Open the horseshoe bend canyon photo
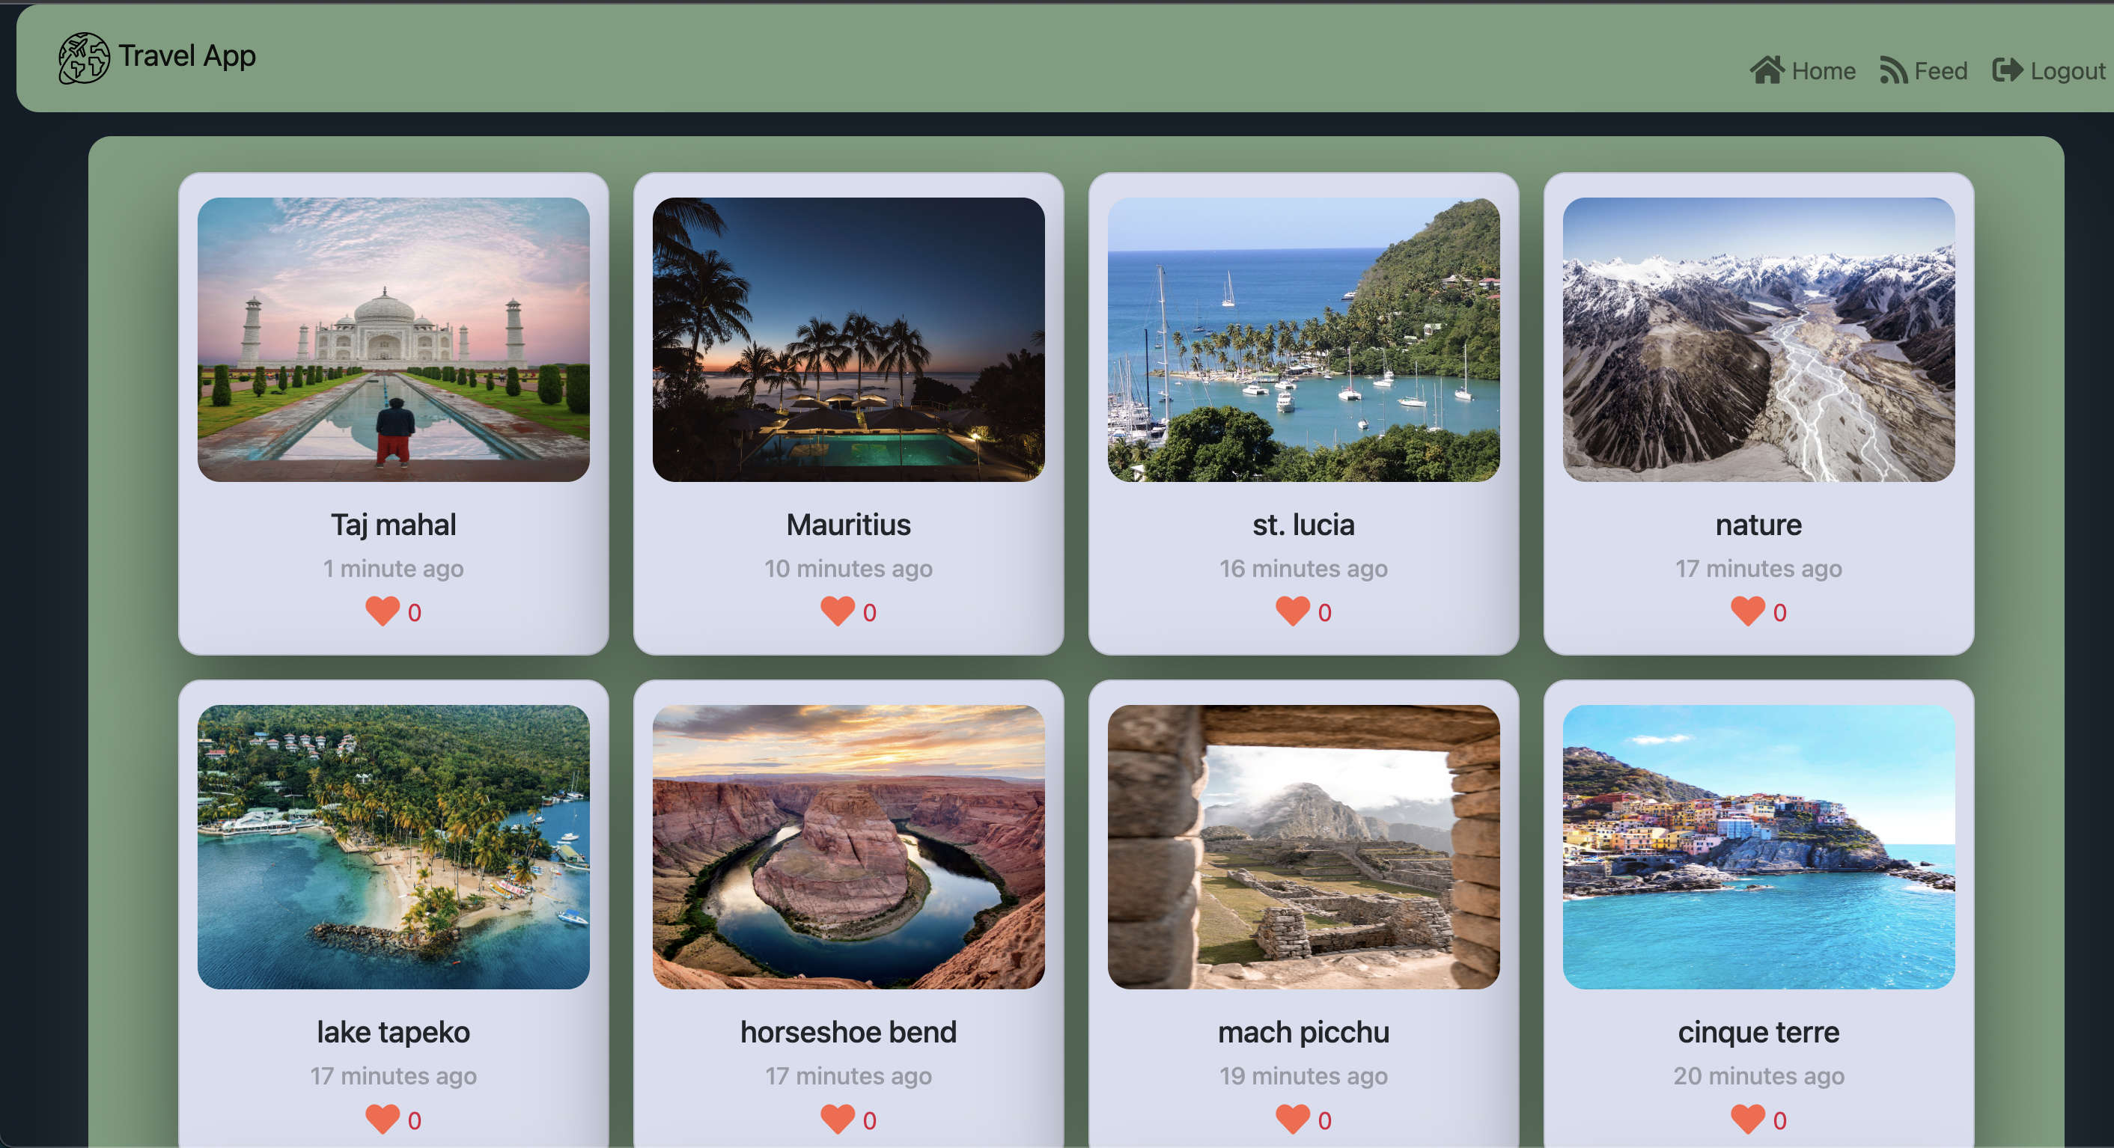This screenshot has height=1148, width=2114. (849, 847)
